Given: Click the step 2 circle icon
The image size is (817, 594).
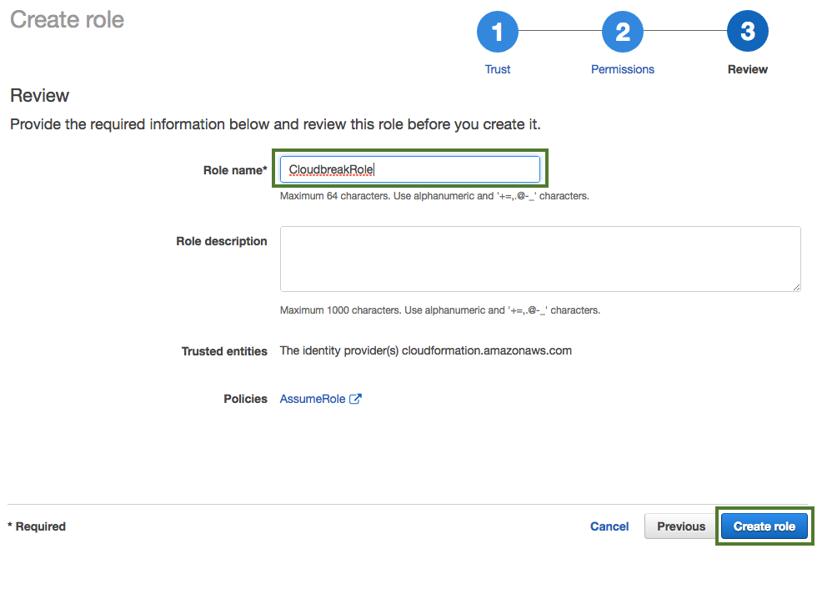Looking at the screenshot, I should (622, 33).
